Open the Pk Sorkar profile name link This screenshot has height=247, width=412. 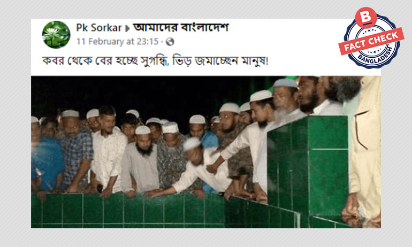[x=99, y=28]
